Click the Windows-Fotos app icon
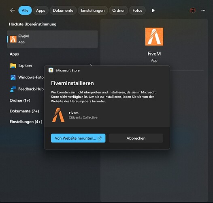 pos(13,78)
